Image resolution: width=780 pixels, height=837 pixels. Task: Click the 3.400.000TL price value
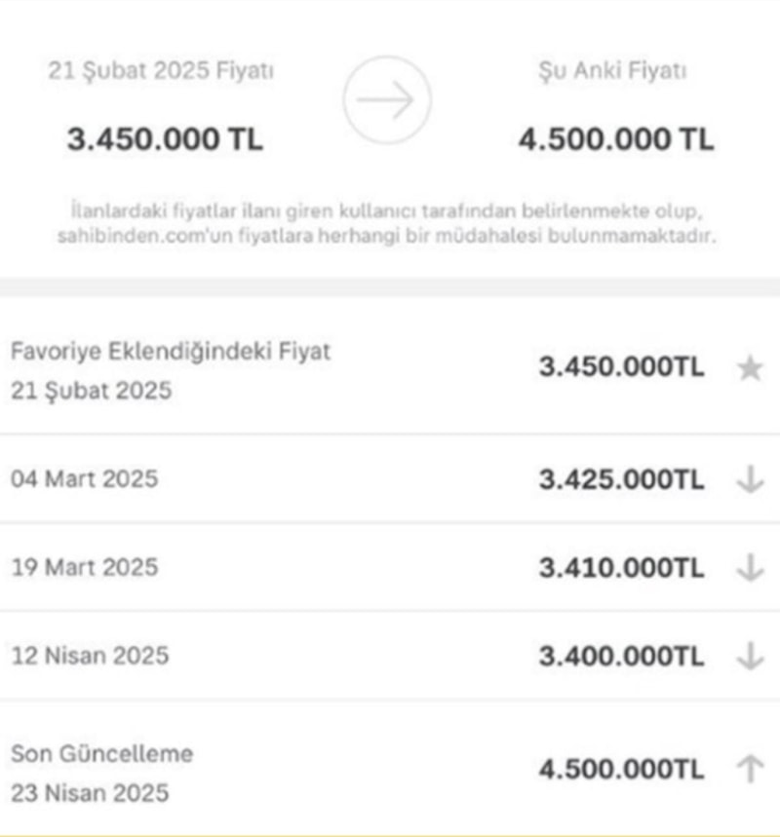point(621,657)
